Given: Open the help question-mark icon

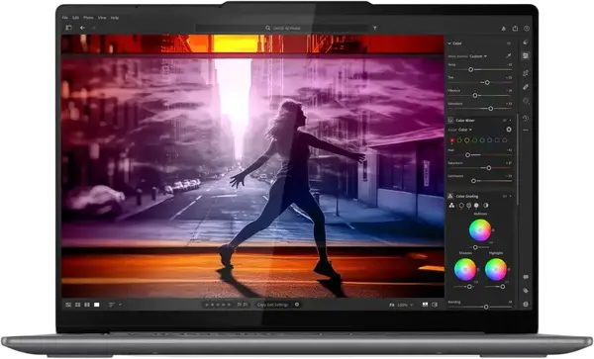Looking at the screenshot, I should pos(527,29).
